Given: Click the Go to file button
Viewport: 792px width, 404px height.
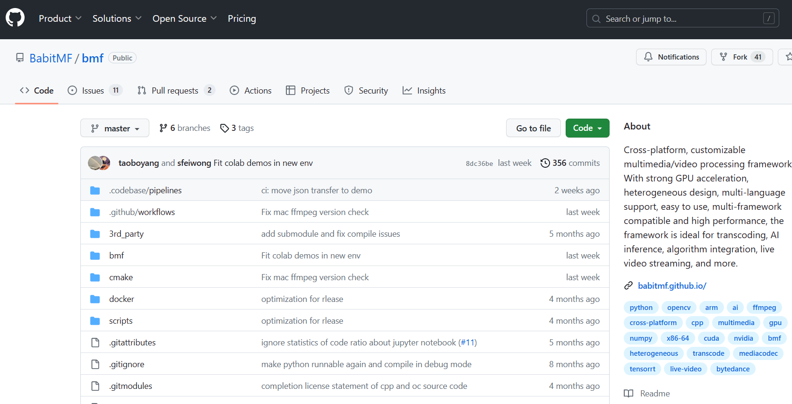Looking at the screenshot, I should 533,128.
